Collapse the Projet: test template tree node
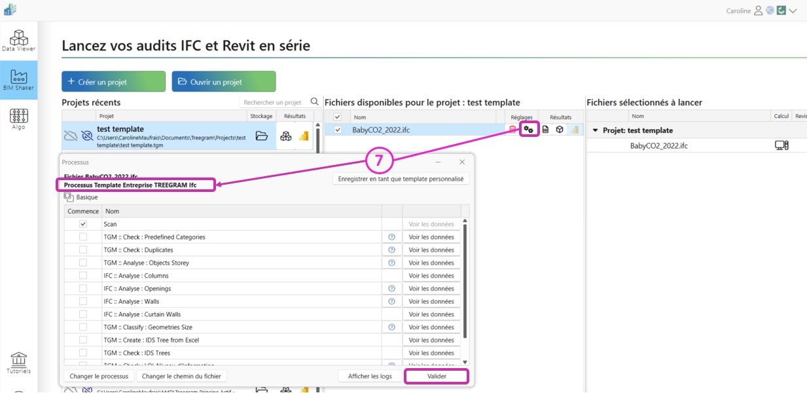 click(595, 130)
